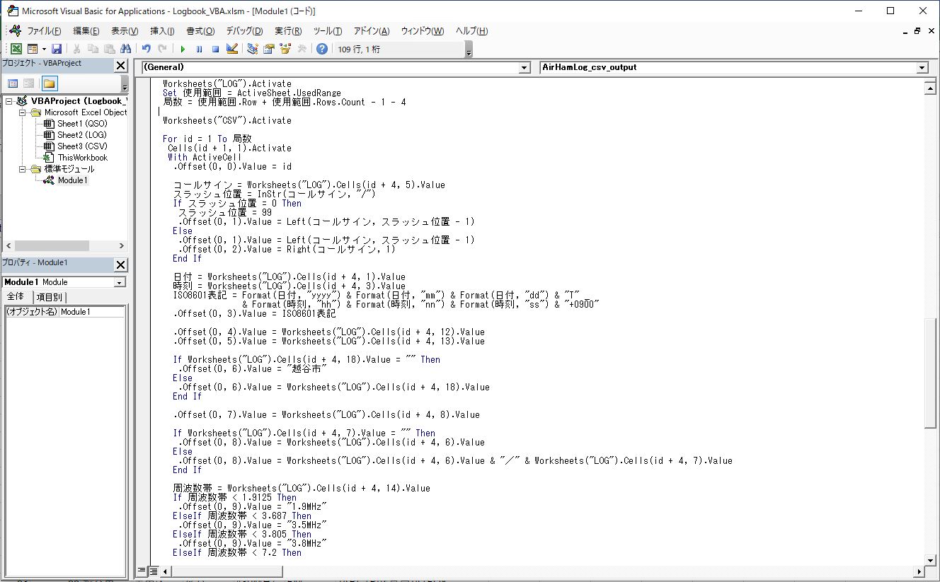Open 編集(E) menu
Screen dimensions: 940x582
point(86,31)
